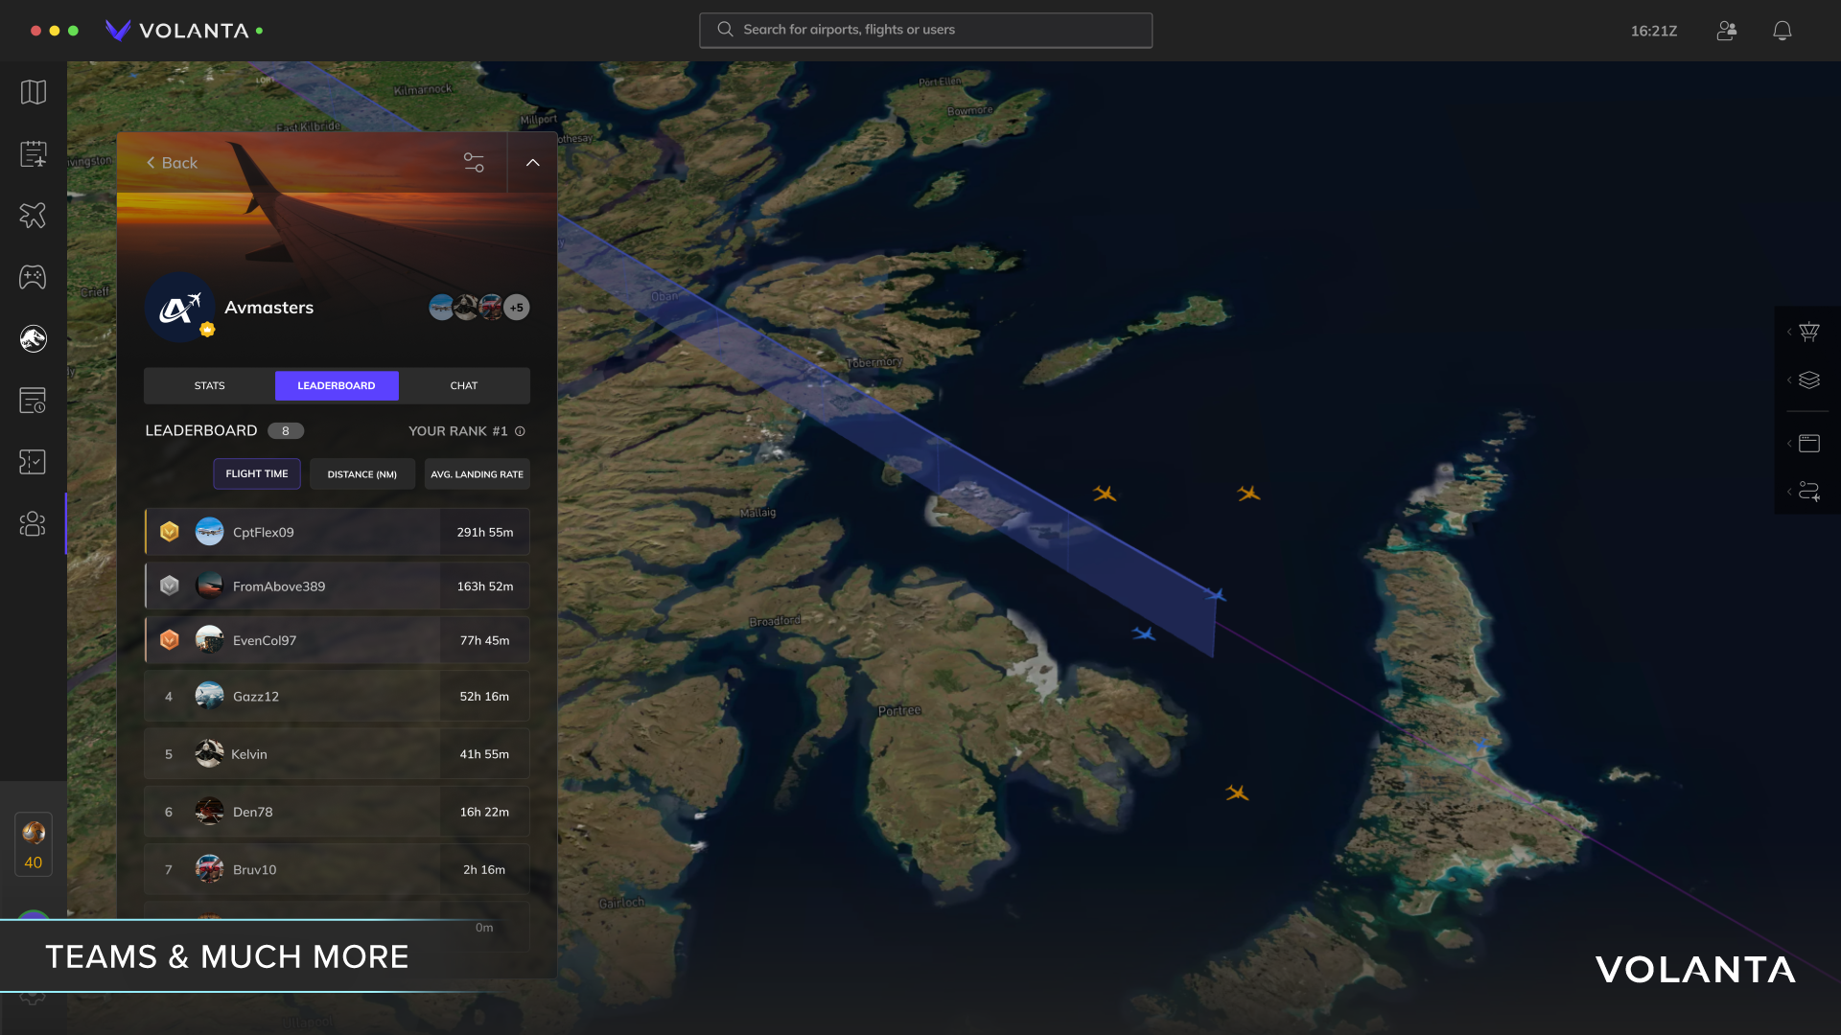
Task: Click the user profile level 40 badge
Action: (34, 844)
